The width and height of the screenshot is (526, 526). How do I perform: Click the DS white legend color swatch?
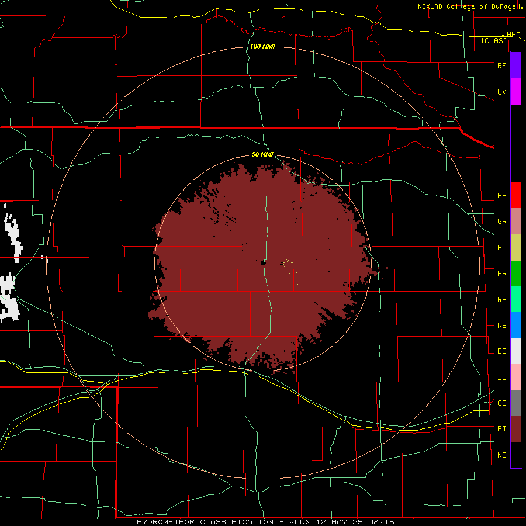(516, 351)
